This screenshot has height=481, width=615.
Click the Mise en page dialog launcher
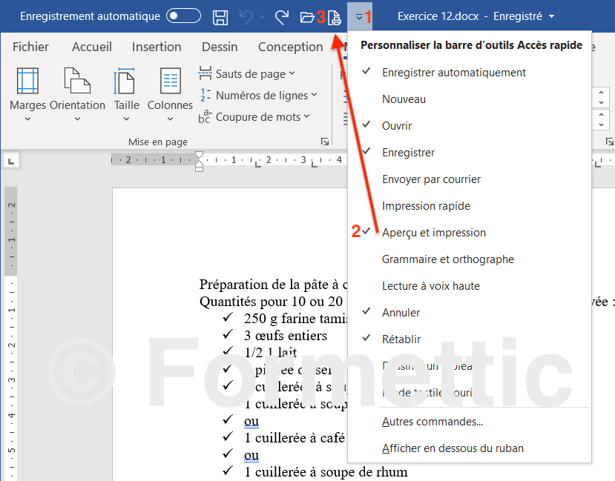click(324, 142)
